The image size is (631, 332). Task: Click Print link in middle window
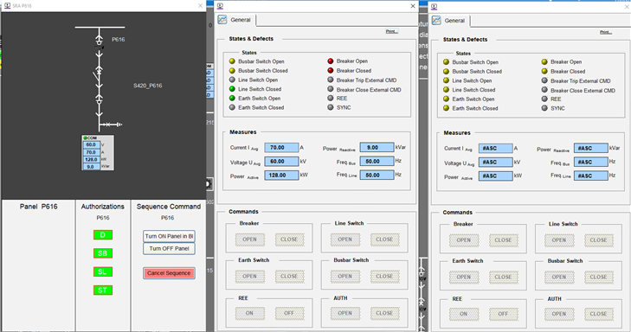[391, 31]
